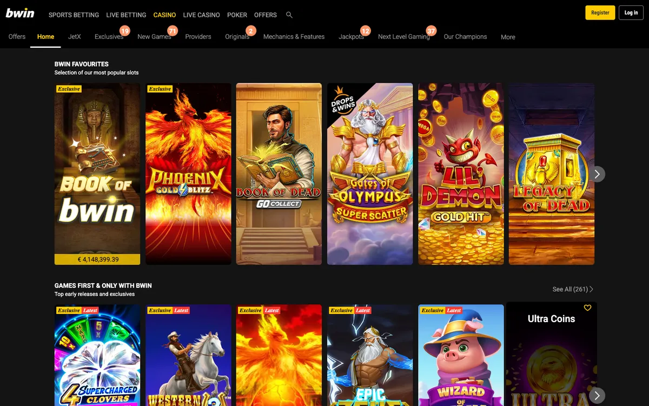Click the yellow Register button

[x=600, y=12]
